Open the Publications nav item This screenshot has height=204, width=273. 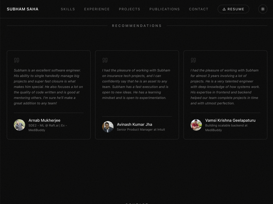pos(165,9)
